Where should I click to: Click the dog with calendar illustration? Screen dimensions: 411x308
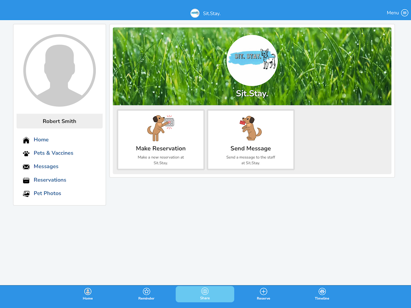point(161,128)
